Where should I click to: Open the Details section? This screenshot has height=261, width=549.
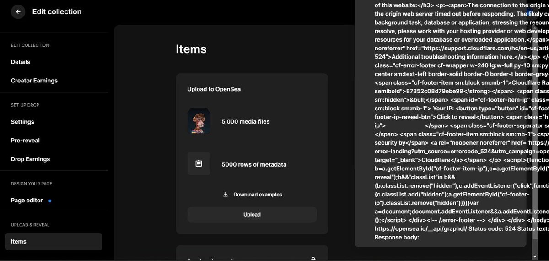(21, 62)
